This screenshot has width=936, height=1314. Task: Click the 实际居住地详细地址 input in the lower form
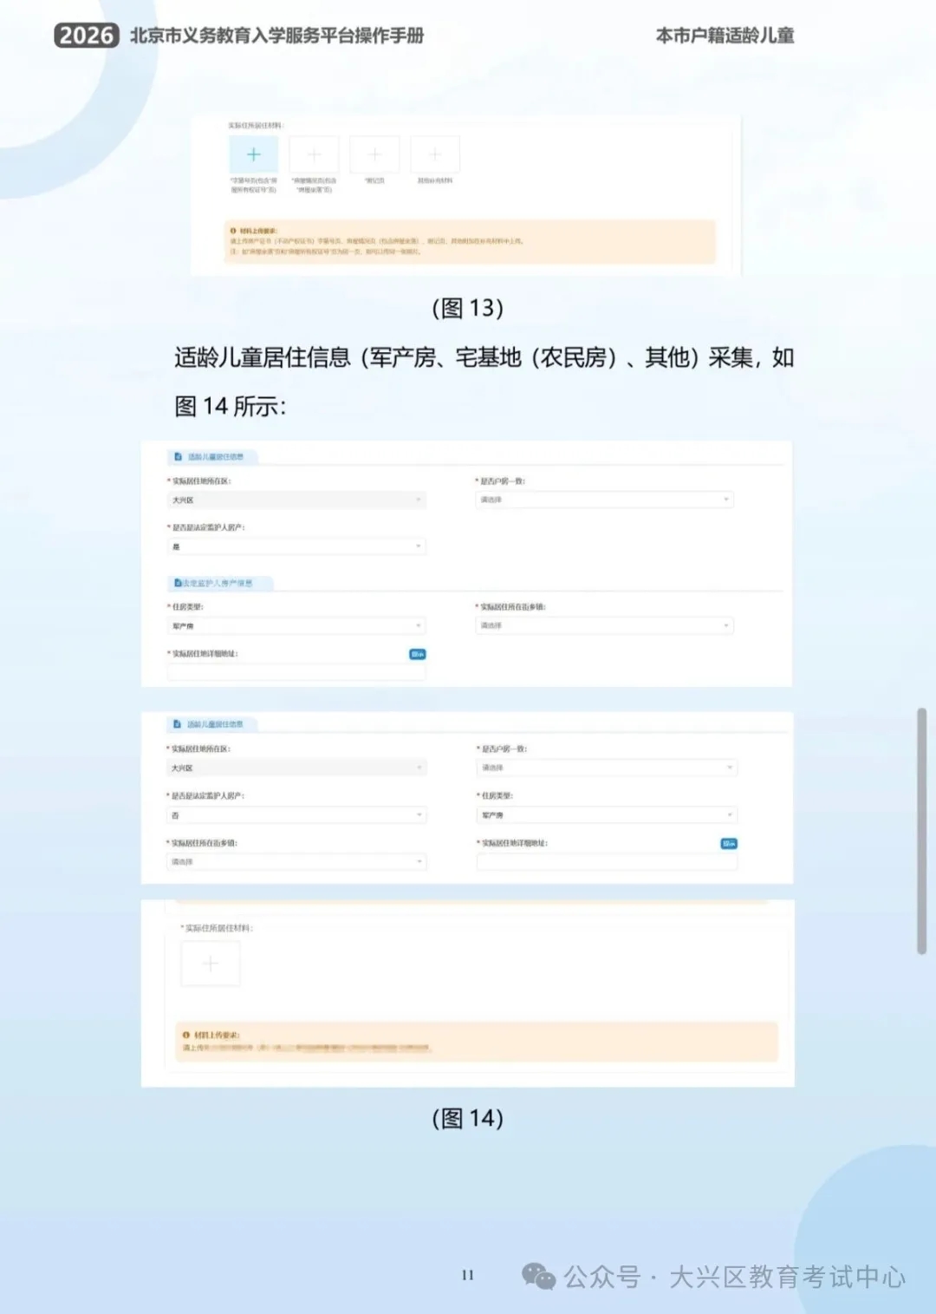point(606,862)
